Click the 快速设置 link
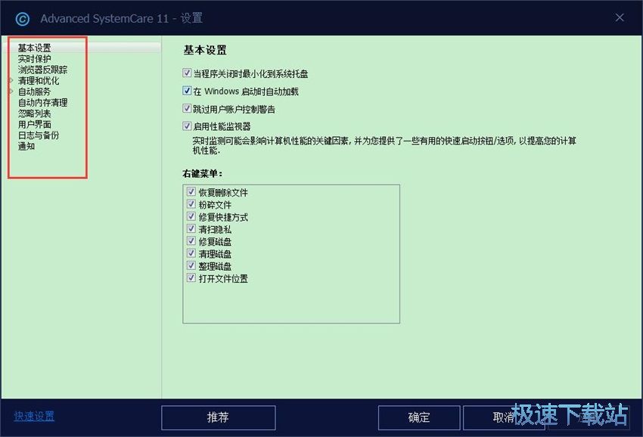643x437 pixels. (34, 416)
